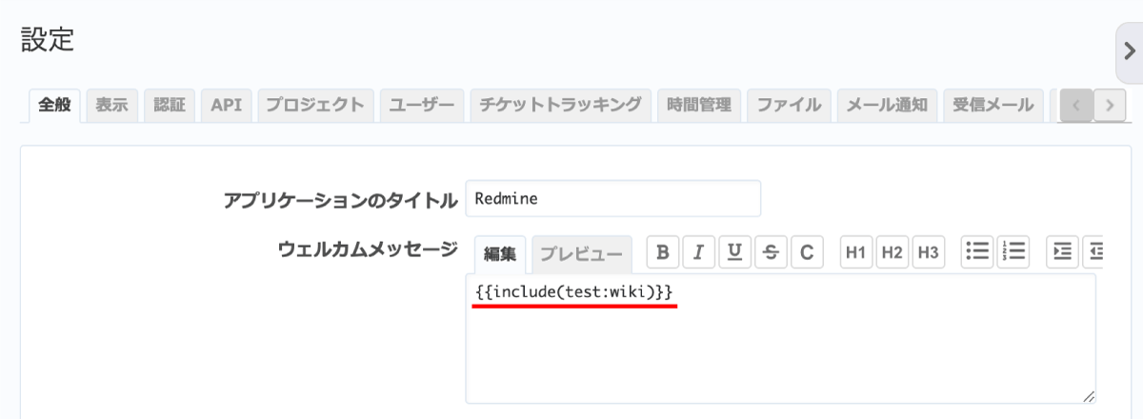The image size is (1143, 419).
Task: Open the 認証 settings tab
Action: pyautogui.click(x=170, y=105)
